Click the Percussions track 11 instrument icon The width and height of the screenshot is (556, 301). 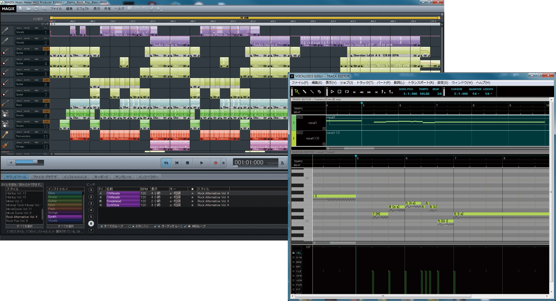click(5, 135)
